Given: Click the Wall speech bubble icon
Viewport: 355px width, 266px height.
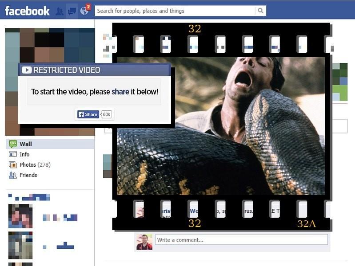Looking at the screenshot, I should click(x=13, y=144).
